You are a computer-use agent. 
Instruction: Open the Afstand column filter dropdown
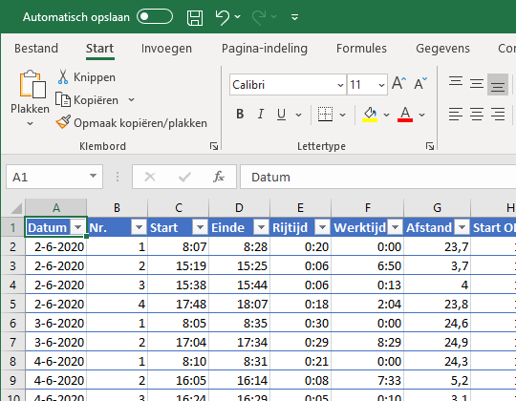[462, 227]
